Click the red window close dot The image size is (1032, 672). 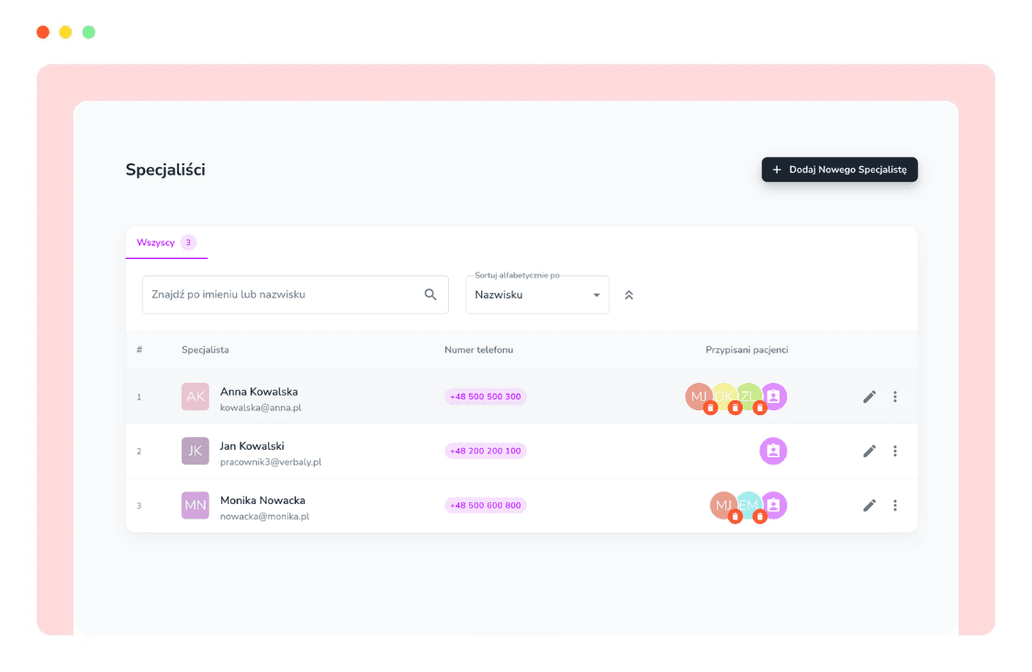(43, 32)
